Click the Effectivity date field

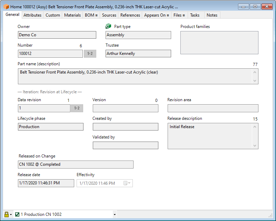pos(105,183)
